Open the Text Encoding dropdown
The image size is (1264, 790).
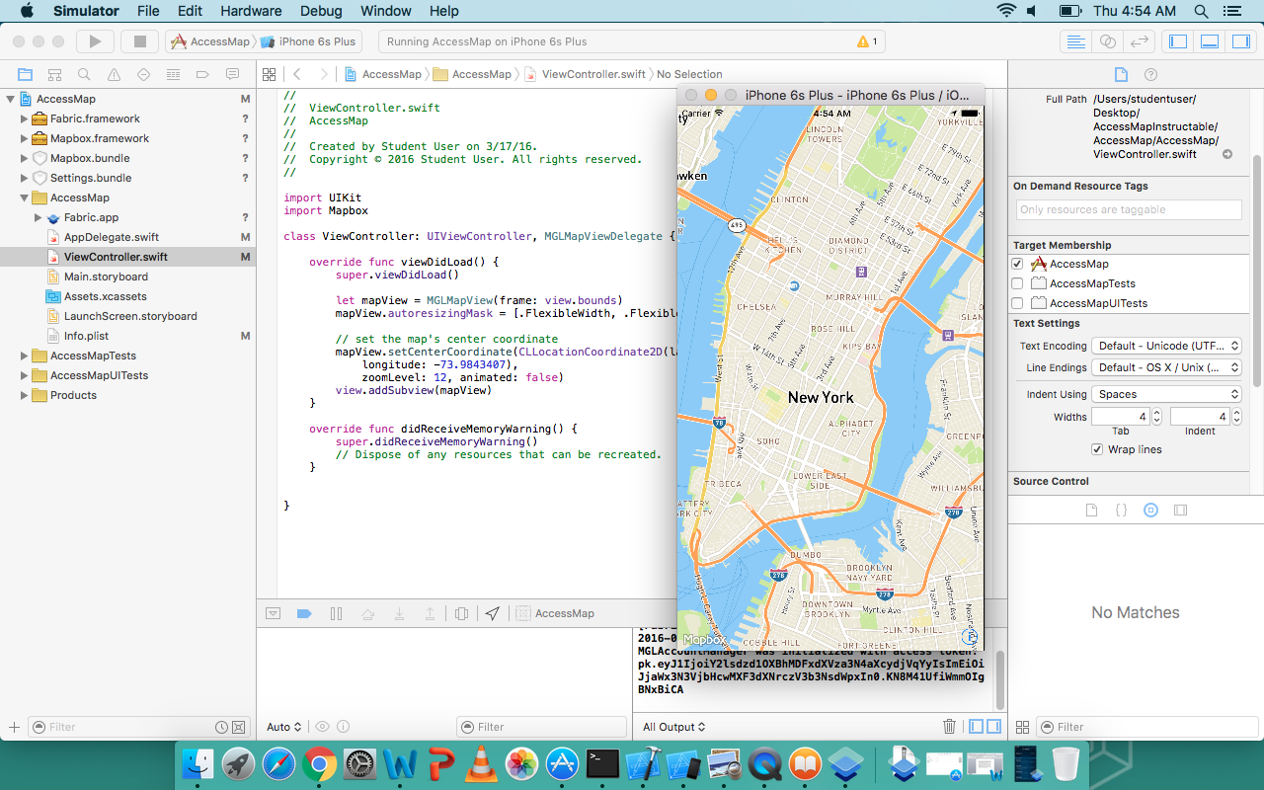[1166, 346]
